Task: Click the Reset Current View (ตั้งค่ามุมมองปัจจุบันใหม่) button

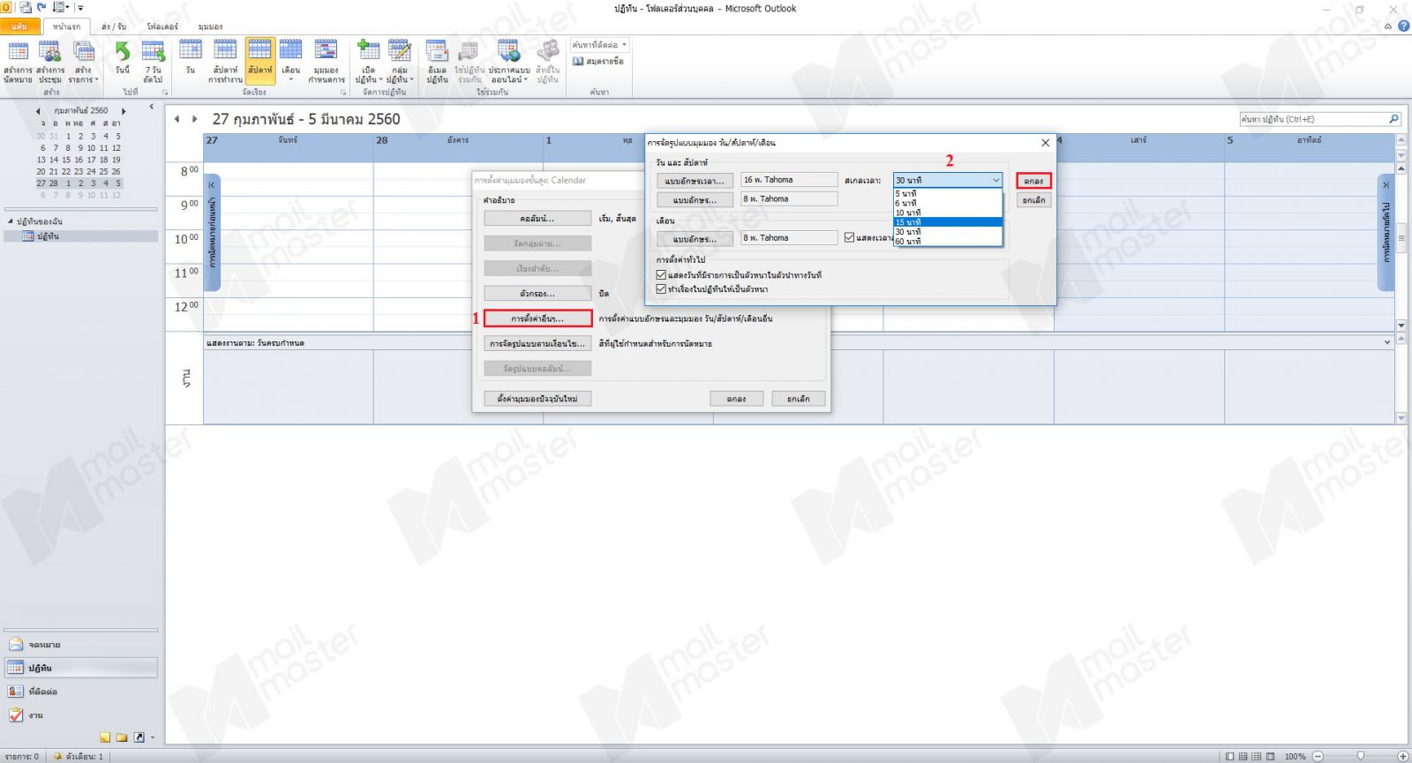Action: coord(537,399)
